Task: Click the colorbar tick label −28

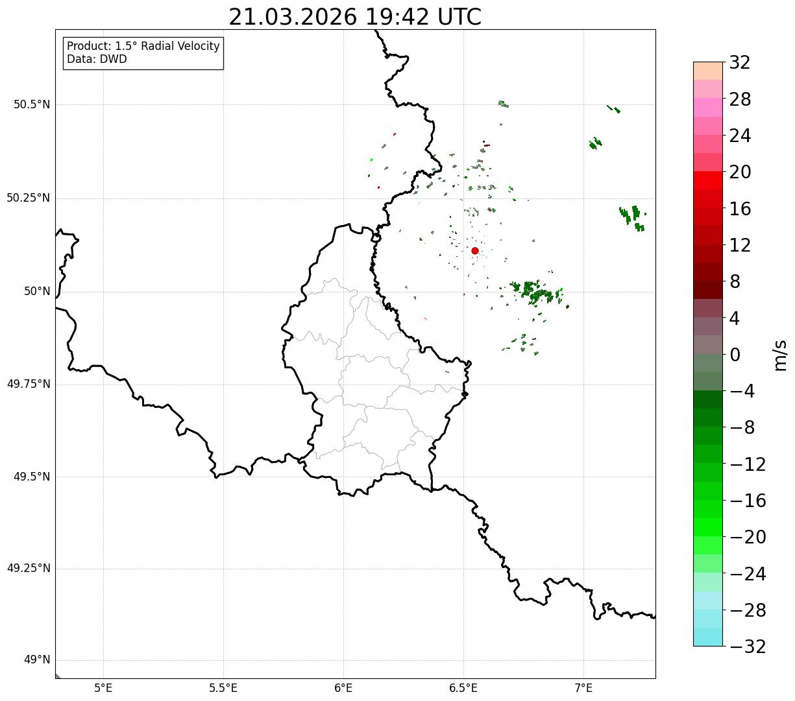Action: [748, 610]
